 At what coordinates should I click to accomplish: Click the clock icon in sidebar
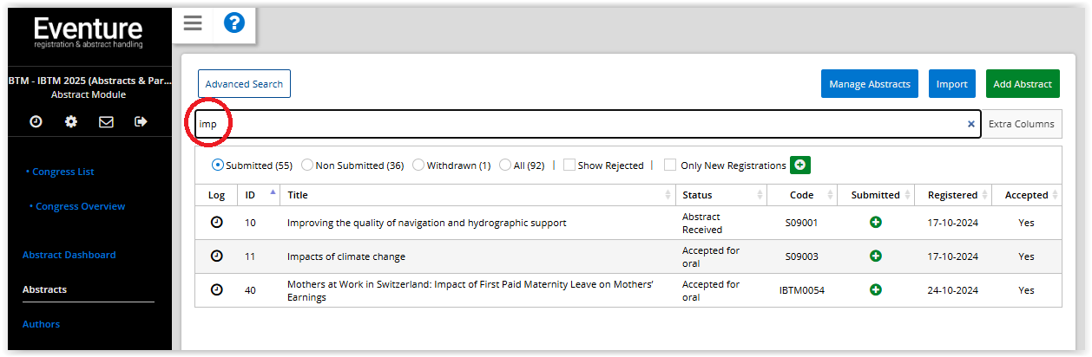tap(36, 122)
